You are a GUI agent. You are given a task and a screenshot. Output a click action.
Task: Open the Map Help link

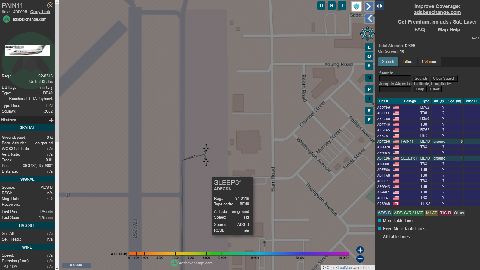449,29
